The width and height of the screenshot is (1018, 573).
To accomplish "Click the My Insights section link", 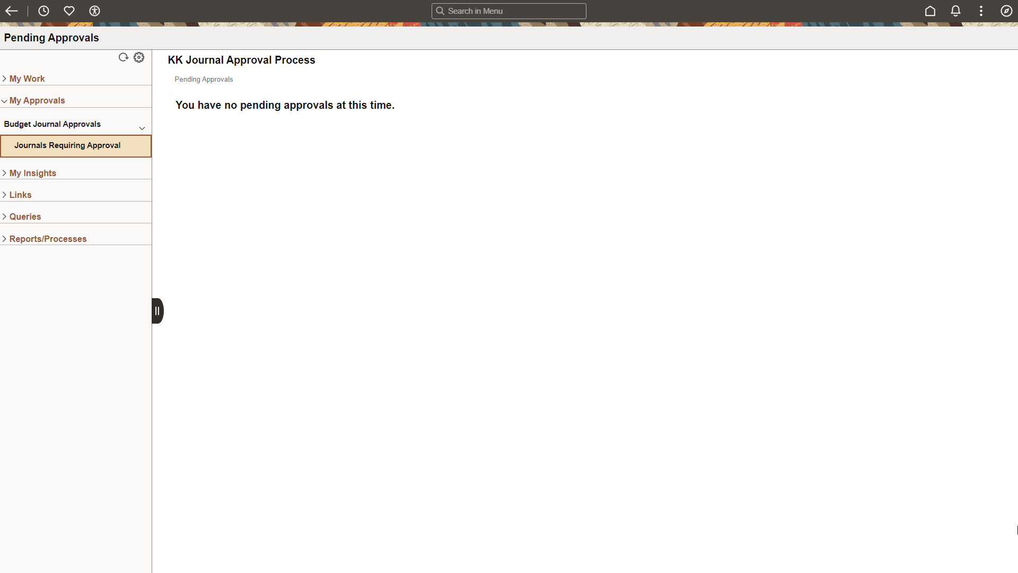I will pos(33,173).
